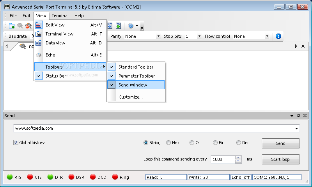The image size is (312, 187).
Task: Click the red Ring indicator light
Action: (115, 177)
